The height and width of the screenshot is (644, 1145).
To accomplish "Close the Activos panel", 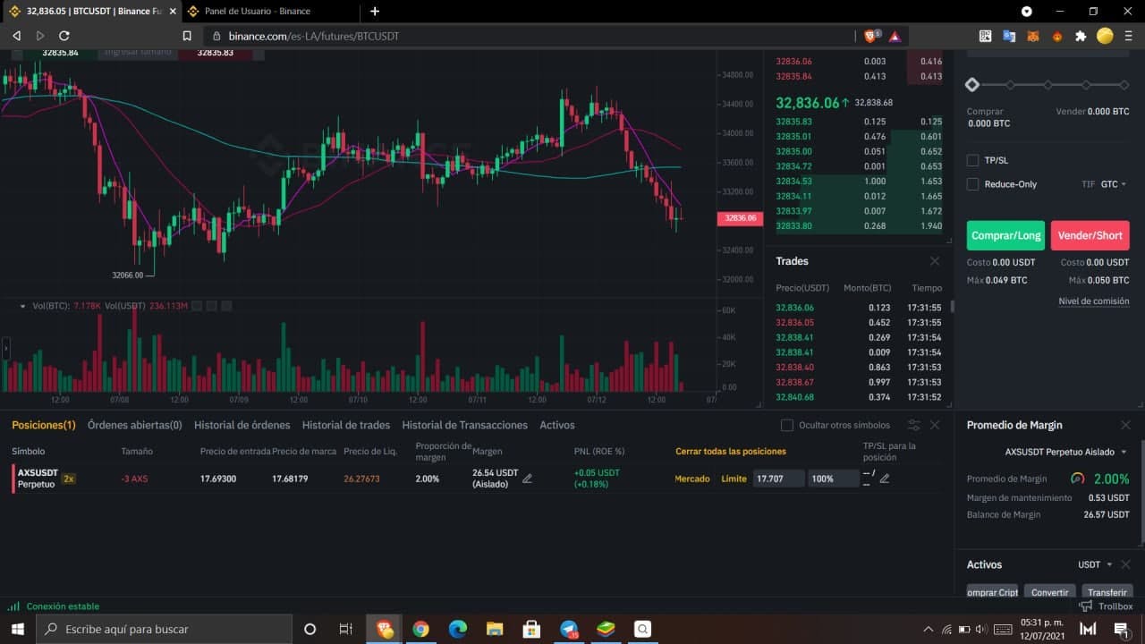I will point(1125,564).
